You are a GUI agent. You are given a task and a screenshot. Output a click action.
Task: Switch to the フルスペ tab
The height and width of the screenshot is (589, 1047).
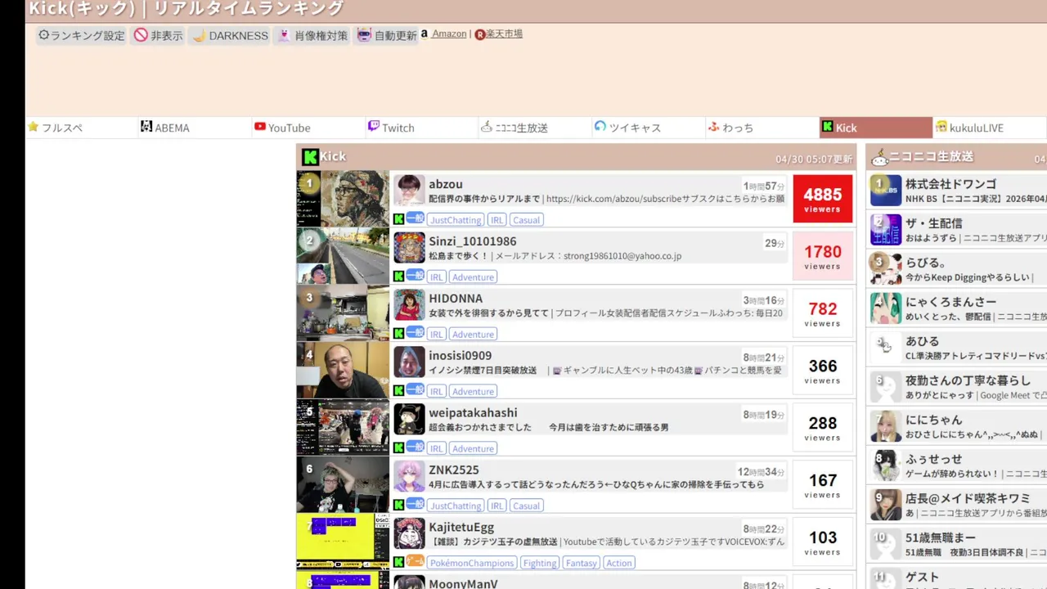82,128
